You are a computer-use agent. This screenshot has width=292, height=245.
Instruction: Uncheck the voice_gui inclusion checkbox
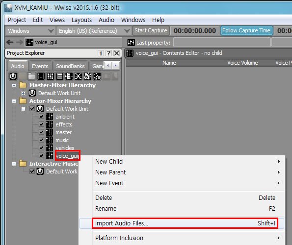coord(41,156)
